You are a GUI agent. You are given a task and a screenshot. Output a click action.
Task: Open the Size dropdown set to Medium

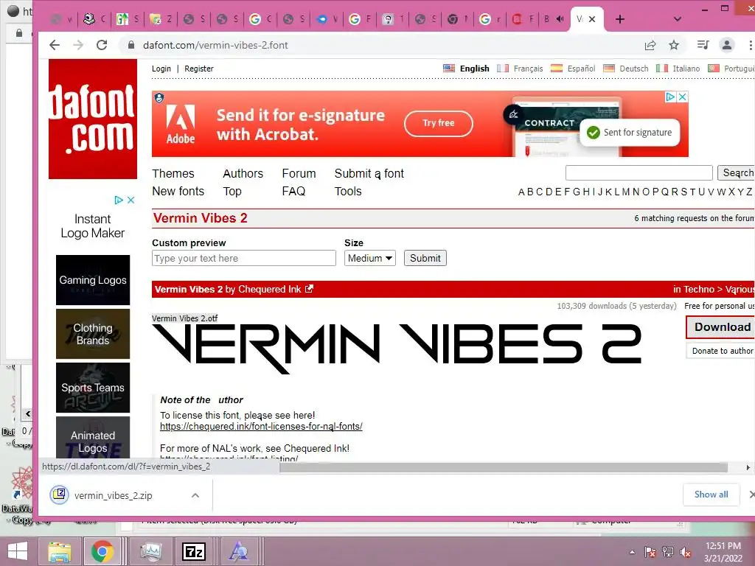click(x=370, y=258)
